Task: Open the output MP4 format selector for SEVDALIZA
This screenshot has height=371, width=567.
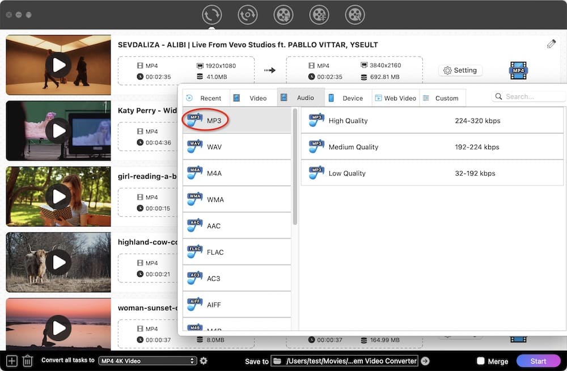Action: [x=518, y=70]
